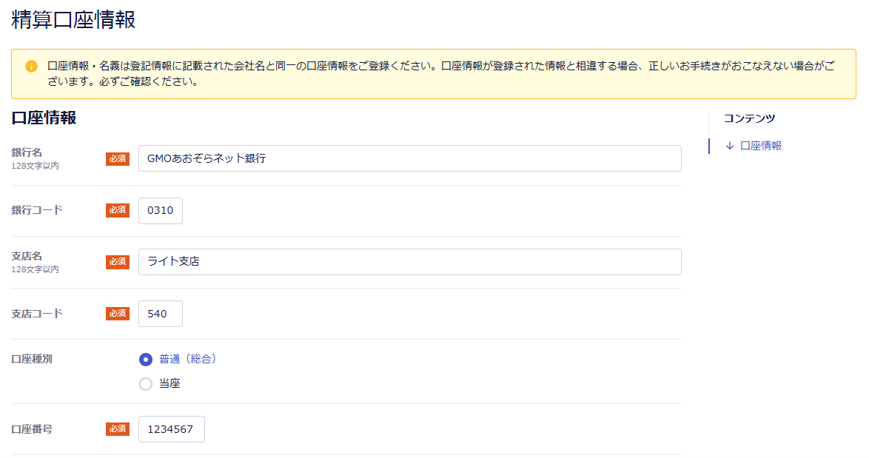
Task: Click the 口座番号 label
Action: pyautogui.click(x=32, y=429)
